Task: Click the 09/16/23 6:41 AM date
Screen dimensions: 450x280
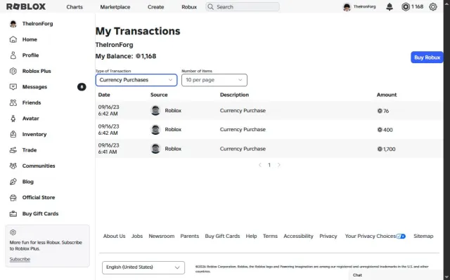Action: (109, 149)
